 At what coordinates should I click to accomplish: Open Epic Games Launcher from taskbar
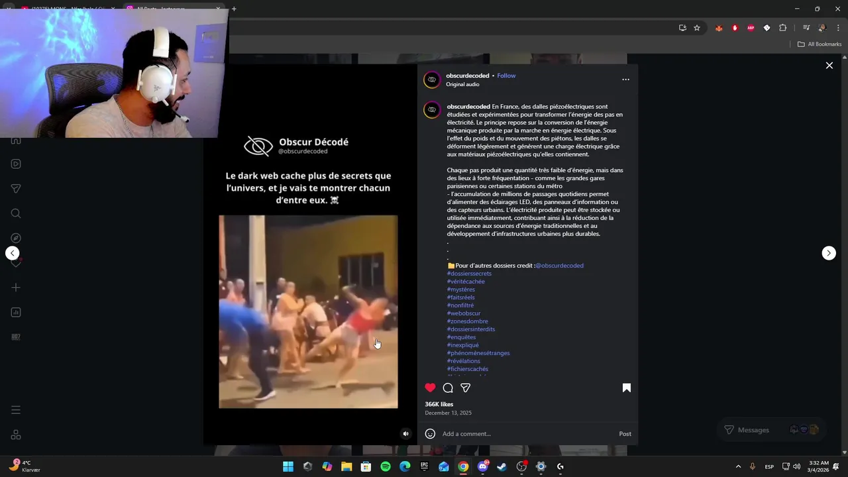point(424,466)
